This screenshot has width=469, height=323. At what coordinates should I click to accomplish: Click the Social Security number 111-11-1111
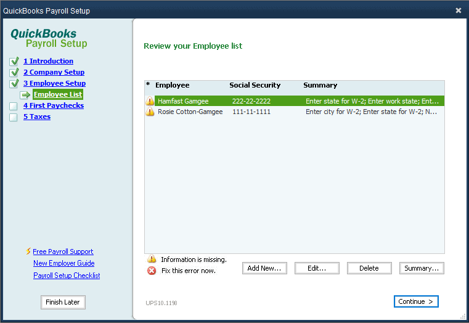pyautogui.click(x=251, y=112)
